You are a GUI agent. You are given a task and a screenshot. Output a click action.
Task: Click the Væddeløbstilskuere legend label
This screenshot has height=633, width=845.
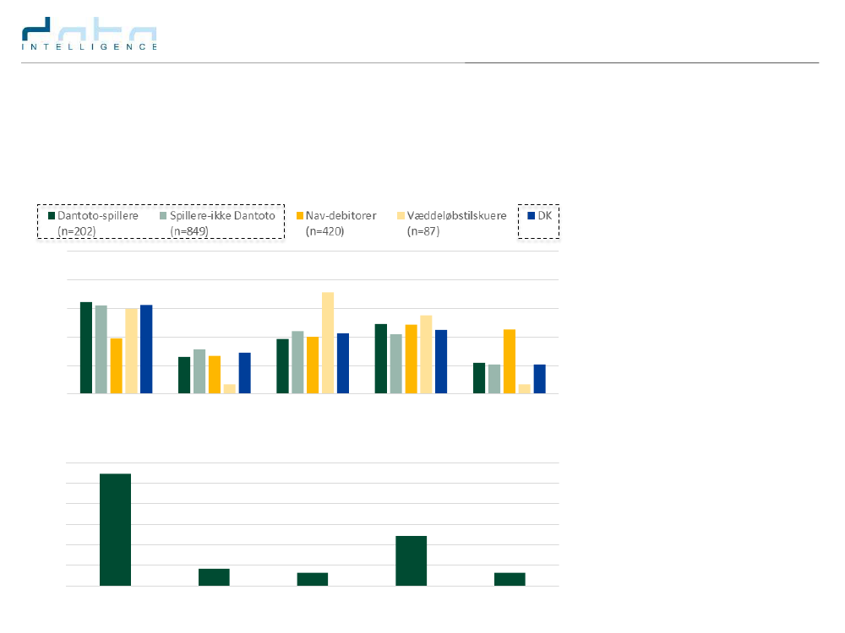pyautogui.click(x=457, y=216)
